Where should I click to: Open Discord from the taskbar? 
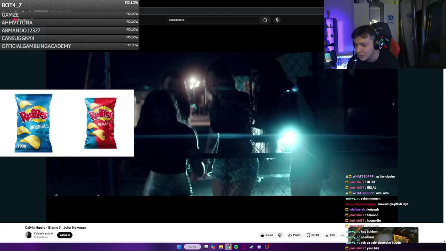coord(259,247)
